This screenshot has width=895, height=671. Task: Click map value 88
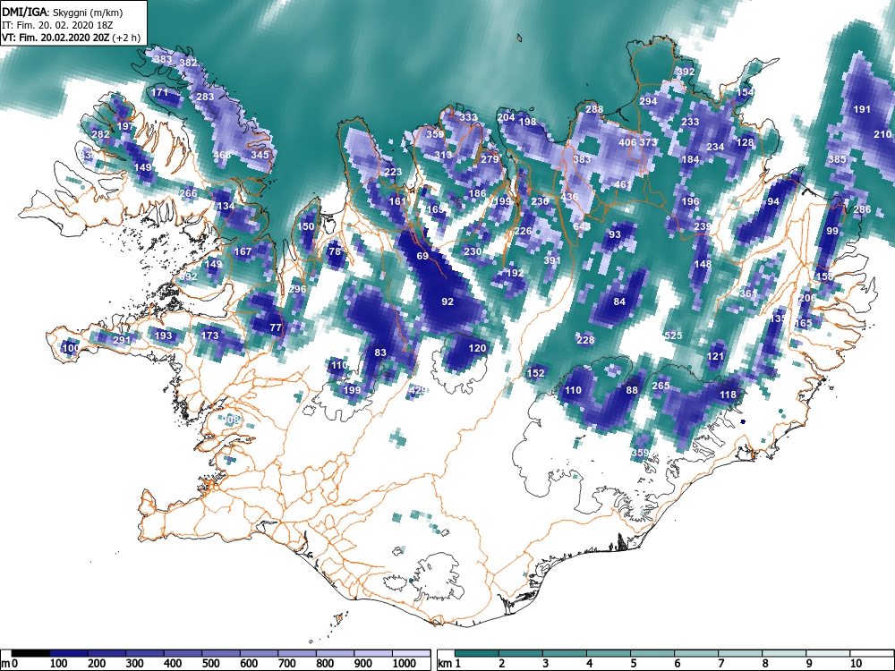pos(632,390)
